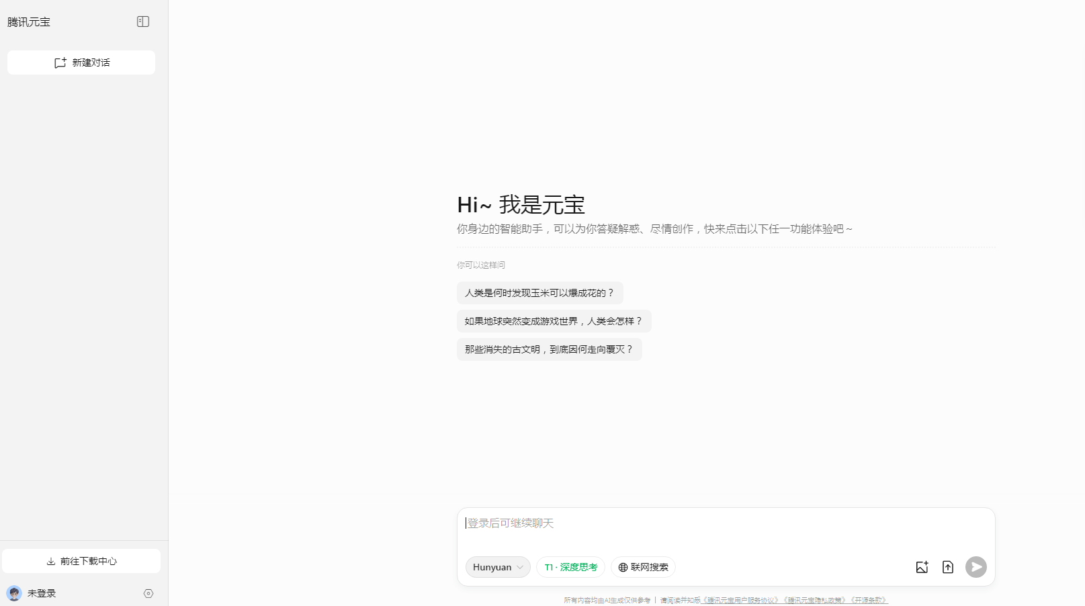This screenshot has width=1085, height=606.
Task: Collapse the sidebar panel icon
Action: click(143, 21)
